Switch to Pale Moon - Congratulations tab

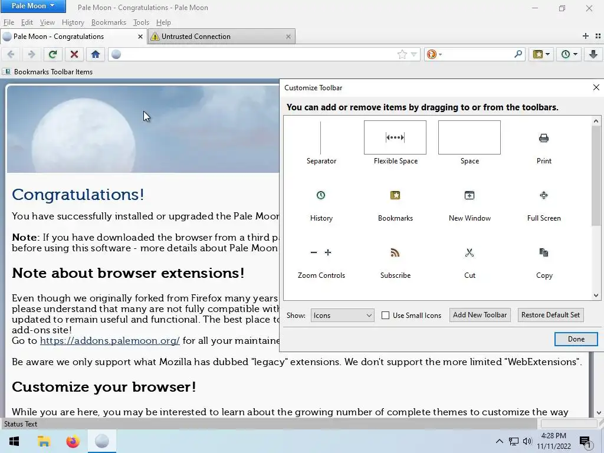click(x=73, y=36)
